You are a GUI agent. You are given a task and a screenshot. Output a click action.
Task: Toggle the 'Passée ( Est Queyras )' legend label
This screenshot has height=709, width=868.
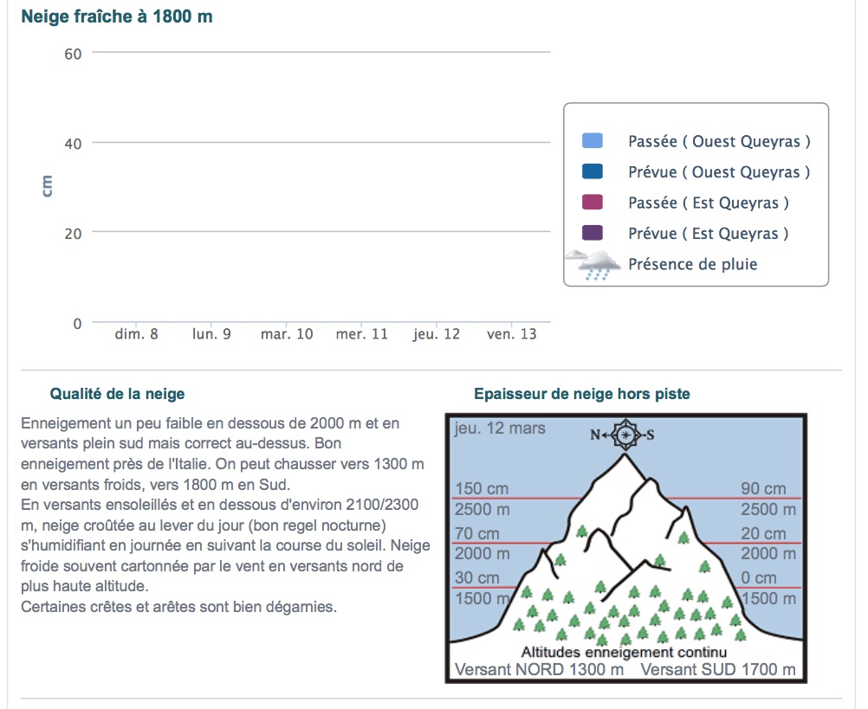pyautogui.click(x=709, y=203)
